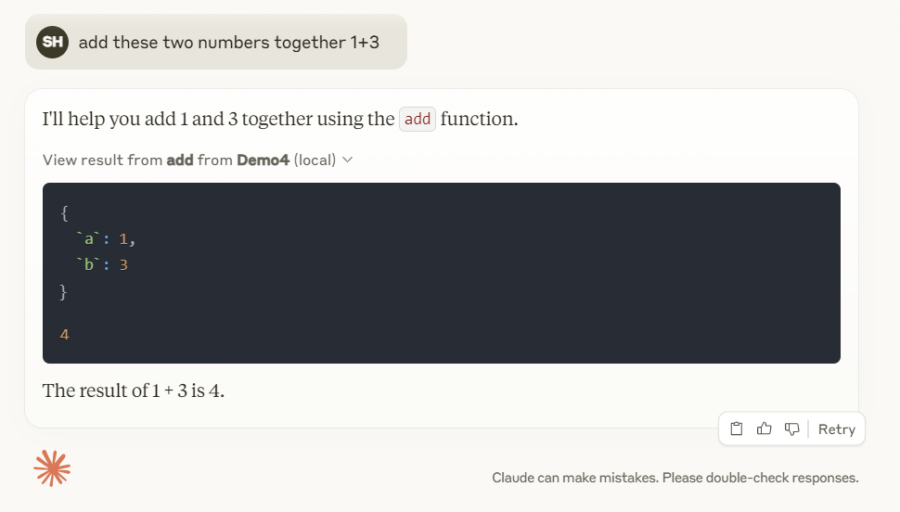Copy the response with the clipboard icon
The width and height of the screenshot is (900, 512).
pos(737,429)
